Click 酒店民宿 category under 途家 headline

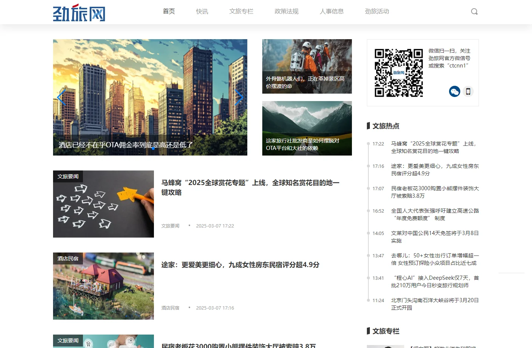[x=170, y=308]
